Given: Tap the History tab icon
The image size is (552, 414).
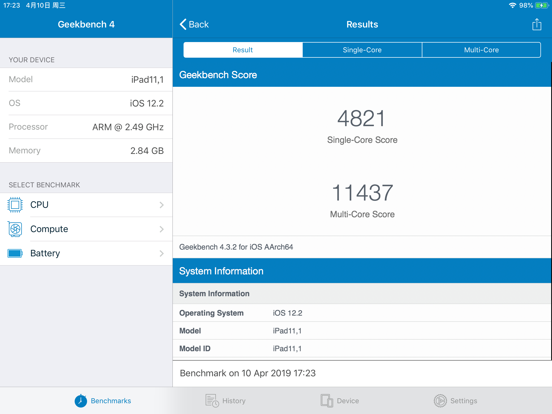Looking at the screenshot, I should tap(212, 401).
